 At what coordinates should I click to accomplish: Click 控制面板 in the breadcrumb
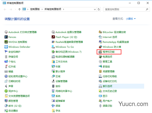pyautogui.click(x=35, y=9)
